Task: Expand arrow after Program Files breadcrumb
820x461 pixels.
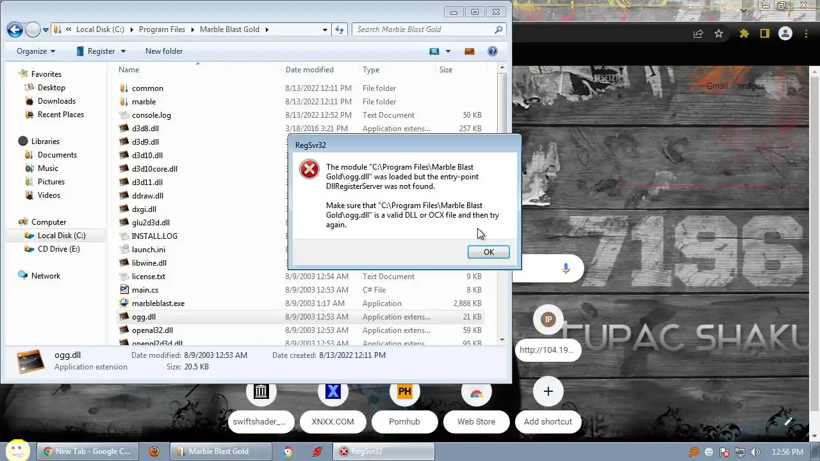Action: point(192,29)
